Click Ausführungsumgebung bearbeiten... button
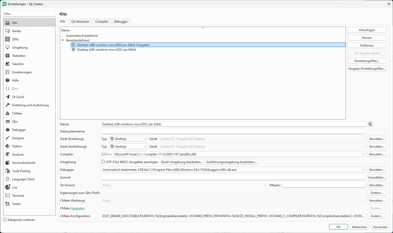Image resolution: width=393 pixels, height=233 pixels. [x=231, y=162]
